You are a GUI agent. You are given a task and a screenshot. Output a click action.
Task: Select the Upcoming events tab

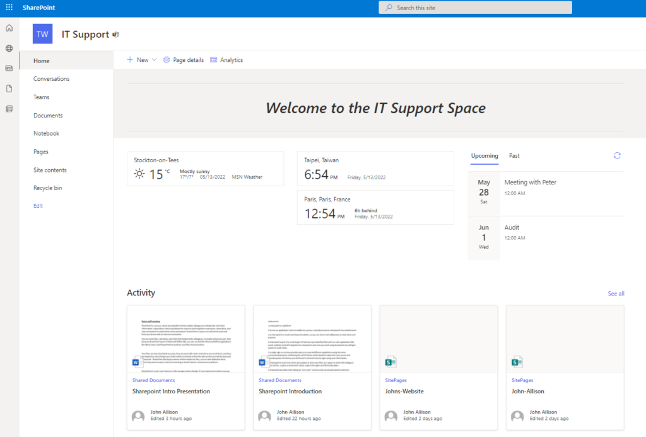[484, 155]
